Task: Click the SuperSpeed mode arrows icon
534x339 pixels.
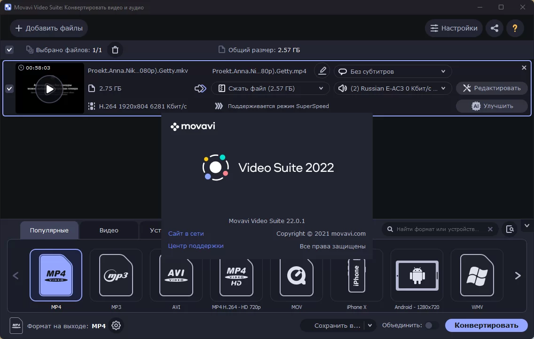Action: click(219, 106)
